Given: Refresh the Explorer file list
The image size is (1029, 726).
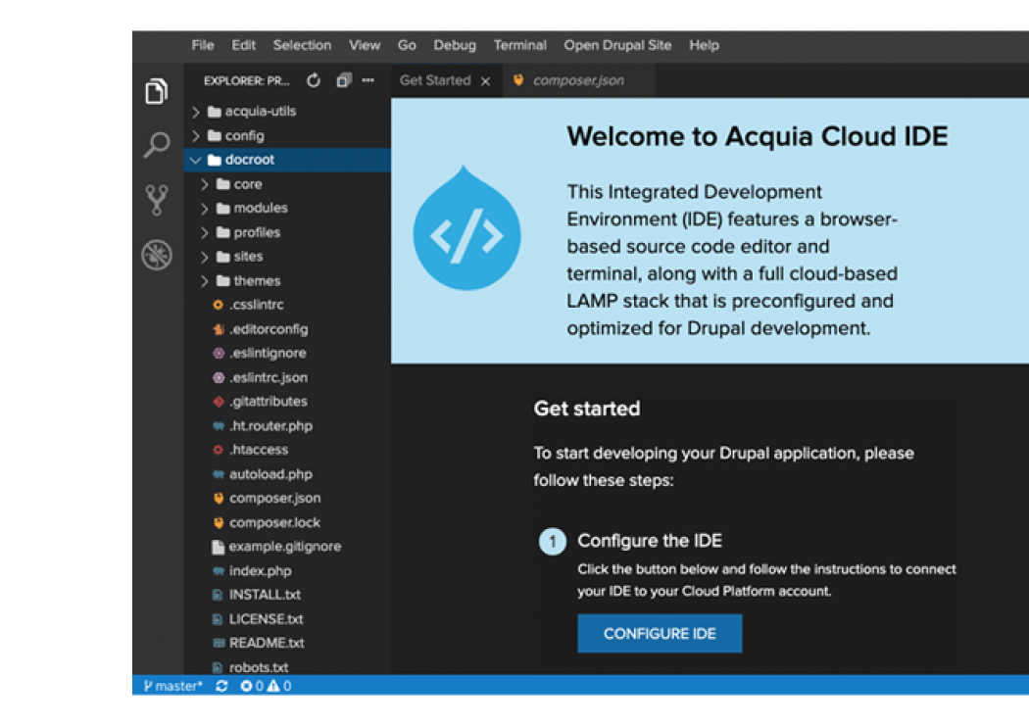Looking at the screenshot, I should (313, 81).
